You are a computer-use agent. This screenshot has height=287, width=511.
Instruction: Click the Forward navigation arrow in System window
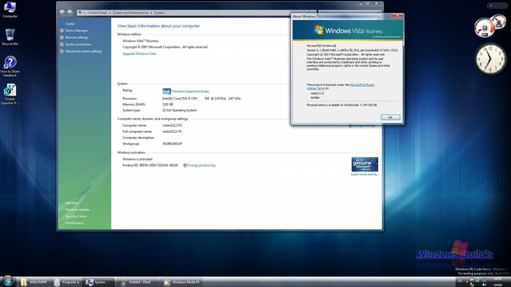[70, 13]
